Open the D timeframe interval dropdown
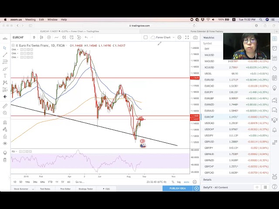This screenshot has height=209, width=279. point(34,37)
